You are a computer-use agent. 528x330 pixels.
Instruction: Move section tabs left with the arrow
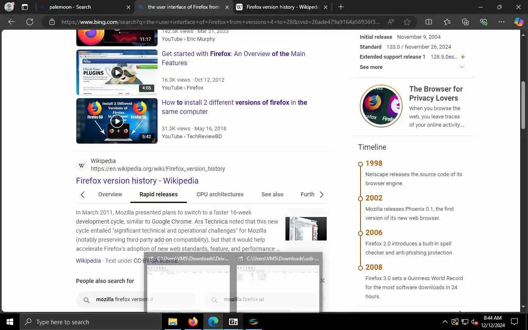tap(82, 195)
